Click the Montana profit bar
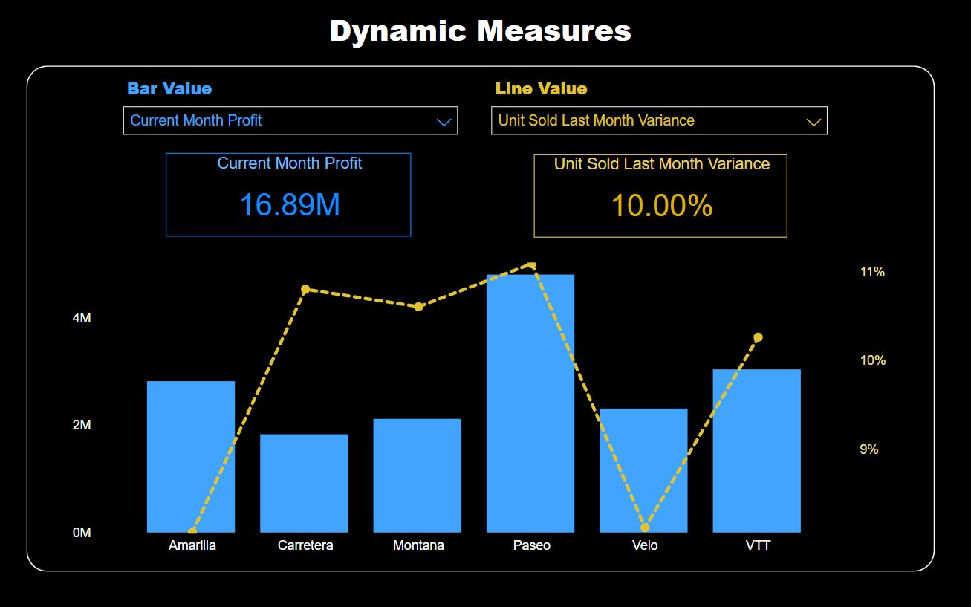Image resolution: width=971 pixels, height=607 pixels. (418, 475)
